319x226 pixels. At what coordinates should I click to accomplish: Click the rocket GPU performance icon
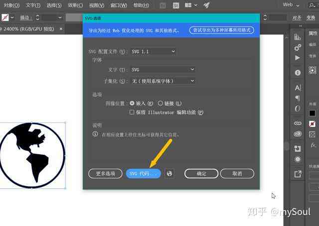[x=206, y=5]
